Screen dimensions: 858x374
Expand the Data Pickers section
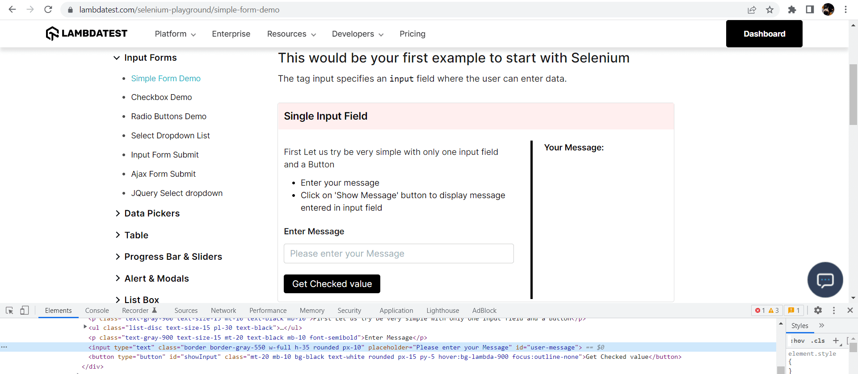[151, 213]
